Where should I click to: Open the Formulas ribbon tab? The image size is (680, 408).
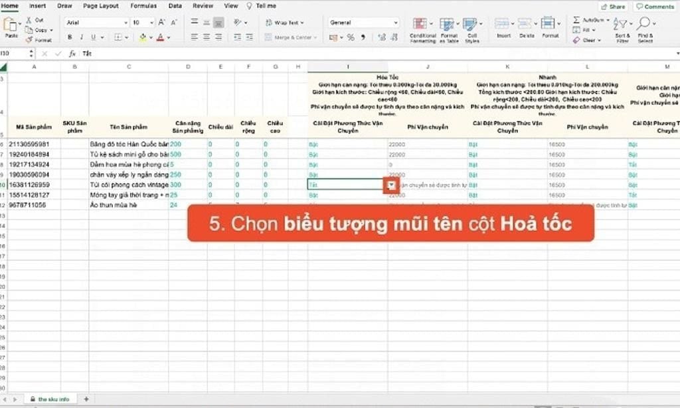(x=143, y=6)
